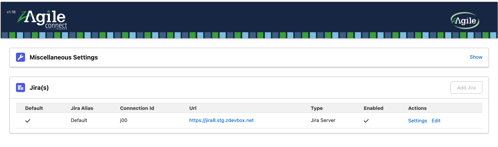Click the building icon beside Jira(s)

click(21, 88)
